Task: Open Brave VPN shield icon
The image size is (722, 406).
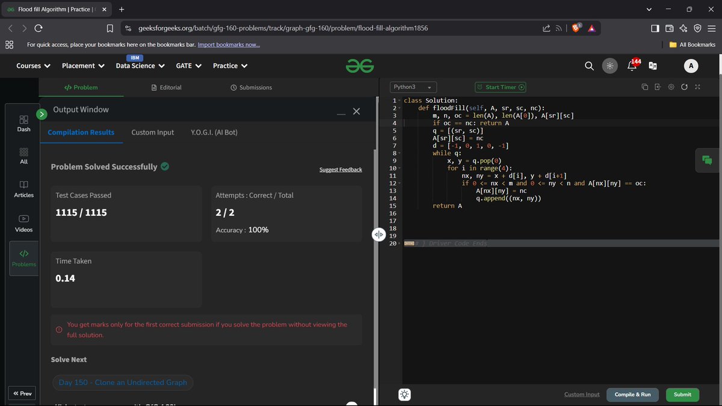Action: (x=697, y=28)
